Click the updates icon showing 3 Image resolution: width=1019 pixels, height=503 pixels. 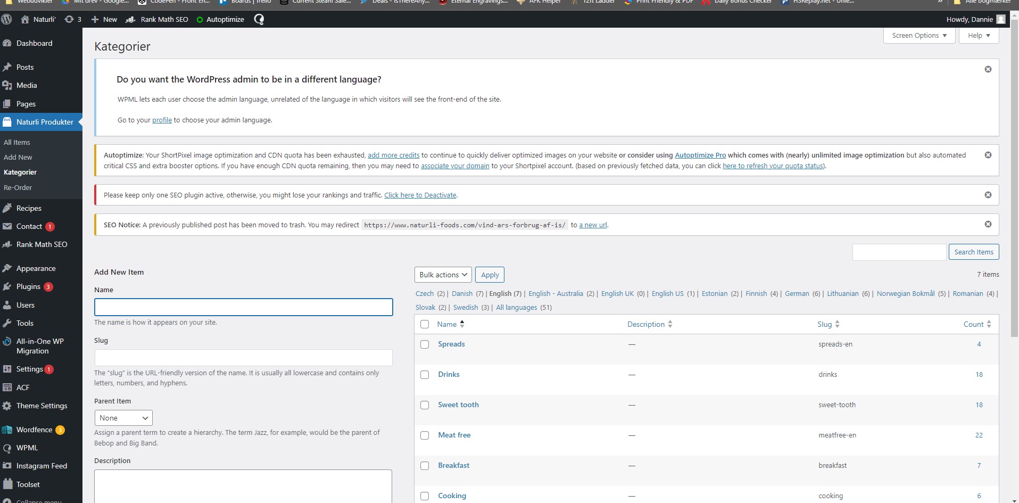[69, 19]
